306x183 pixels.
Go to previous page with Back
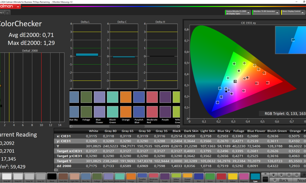[281, 180]
